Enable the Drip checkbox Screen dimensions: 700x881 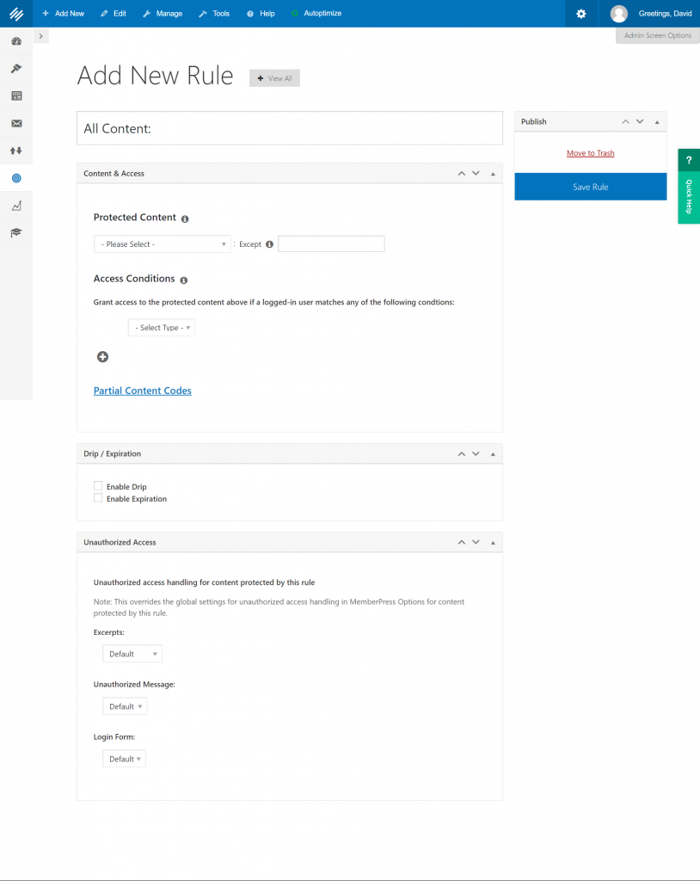(98, 487)
